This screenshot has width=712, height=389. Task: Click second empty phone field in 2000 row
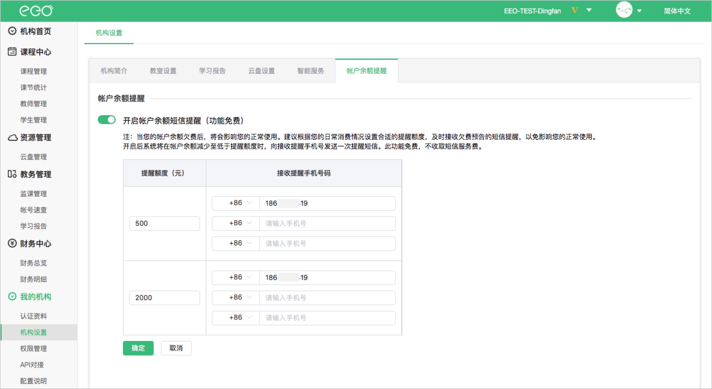pos(327,298)
